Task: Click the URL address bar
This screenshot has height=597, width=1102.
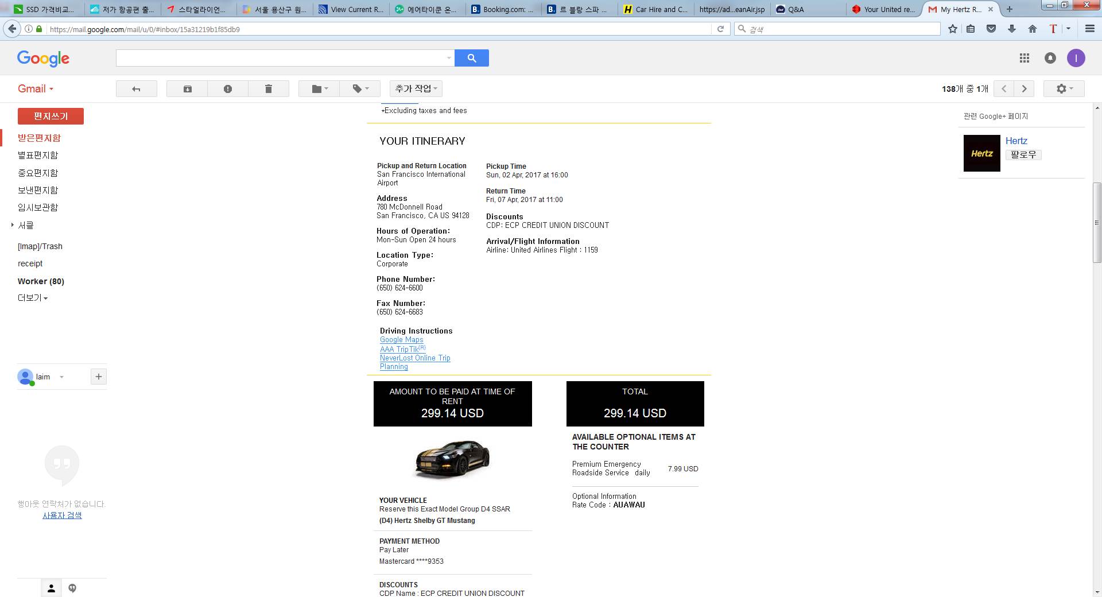Action: 379,29
